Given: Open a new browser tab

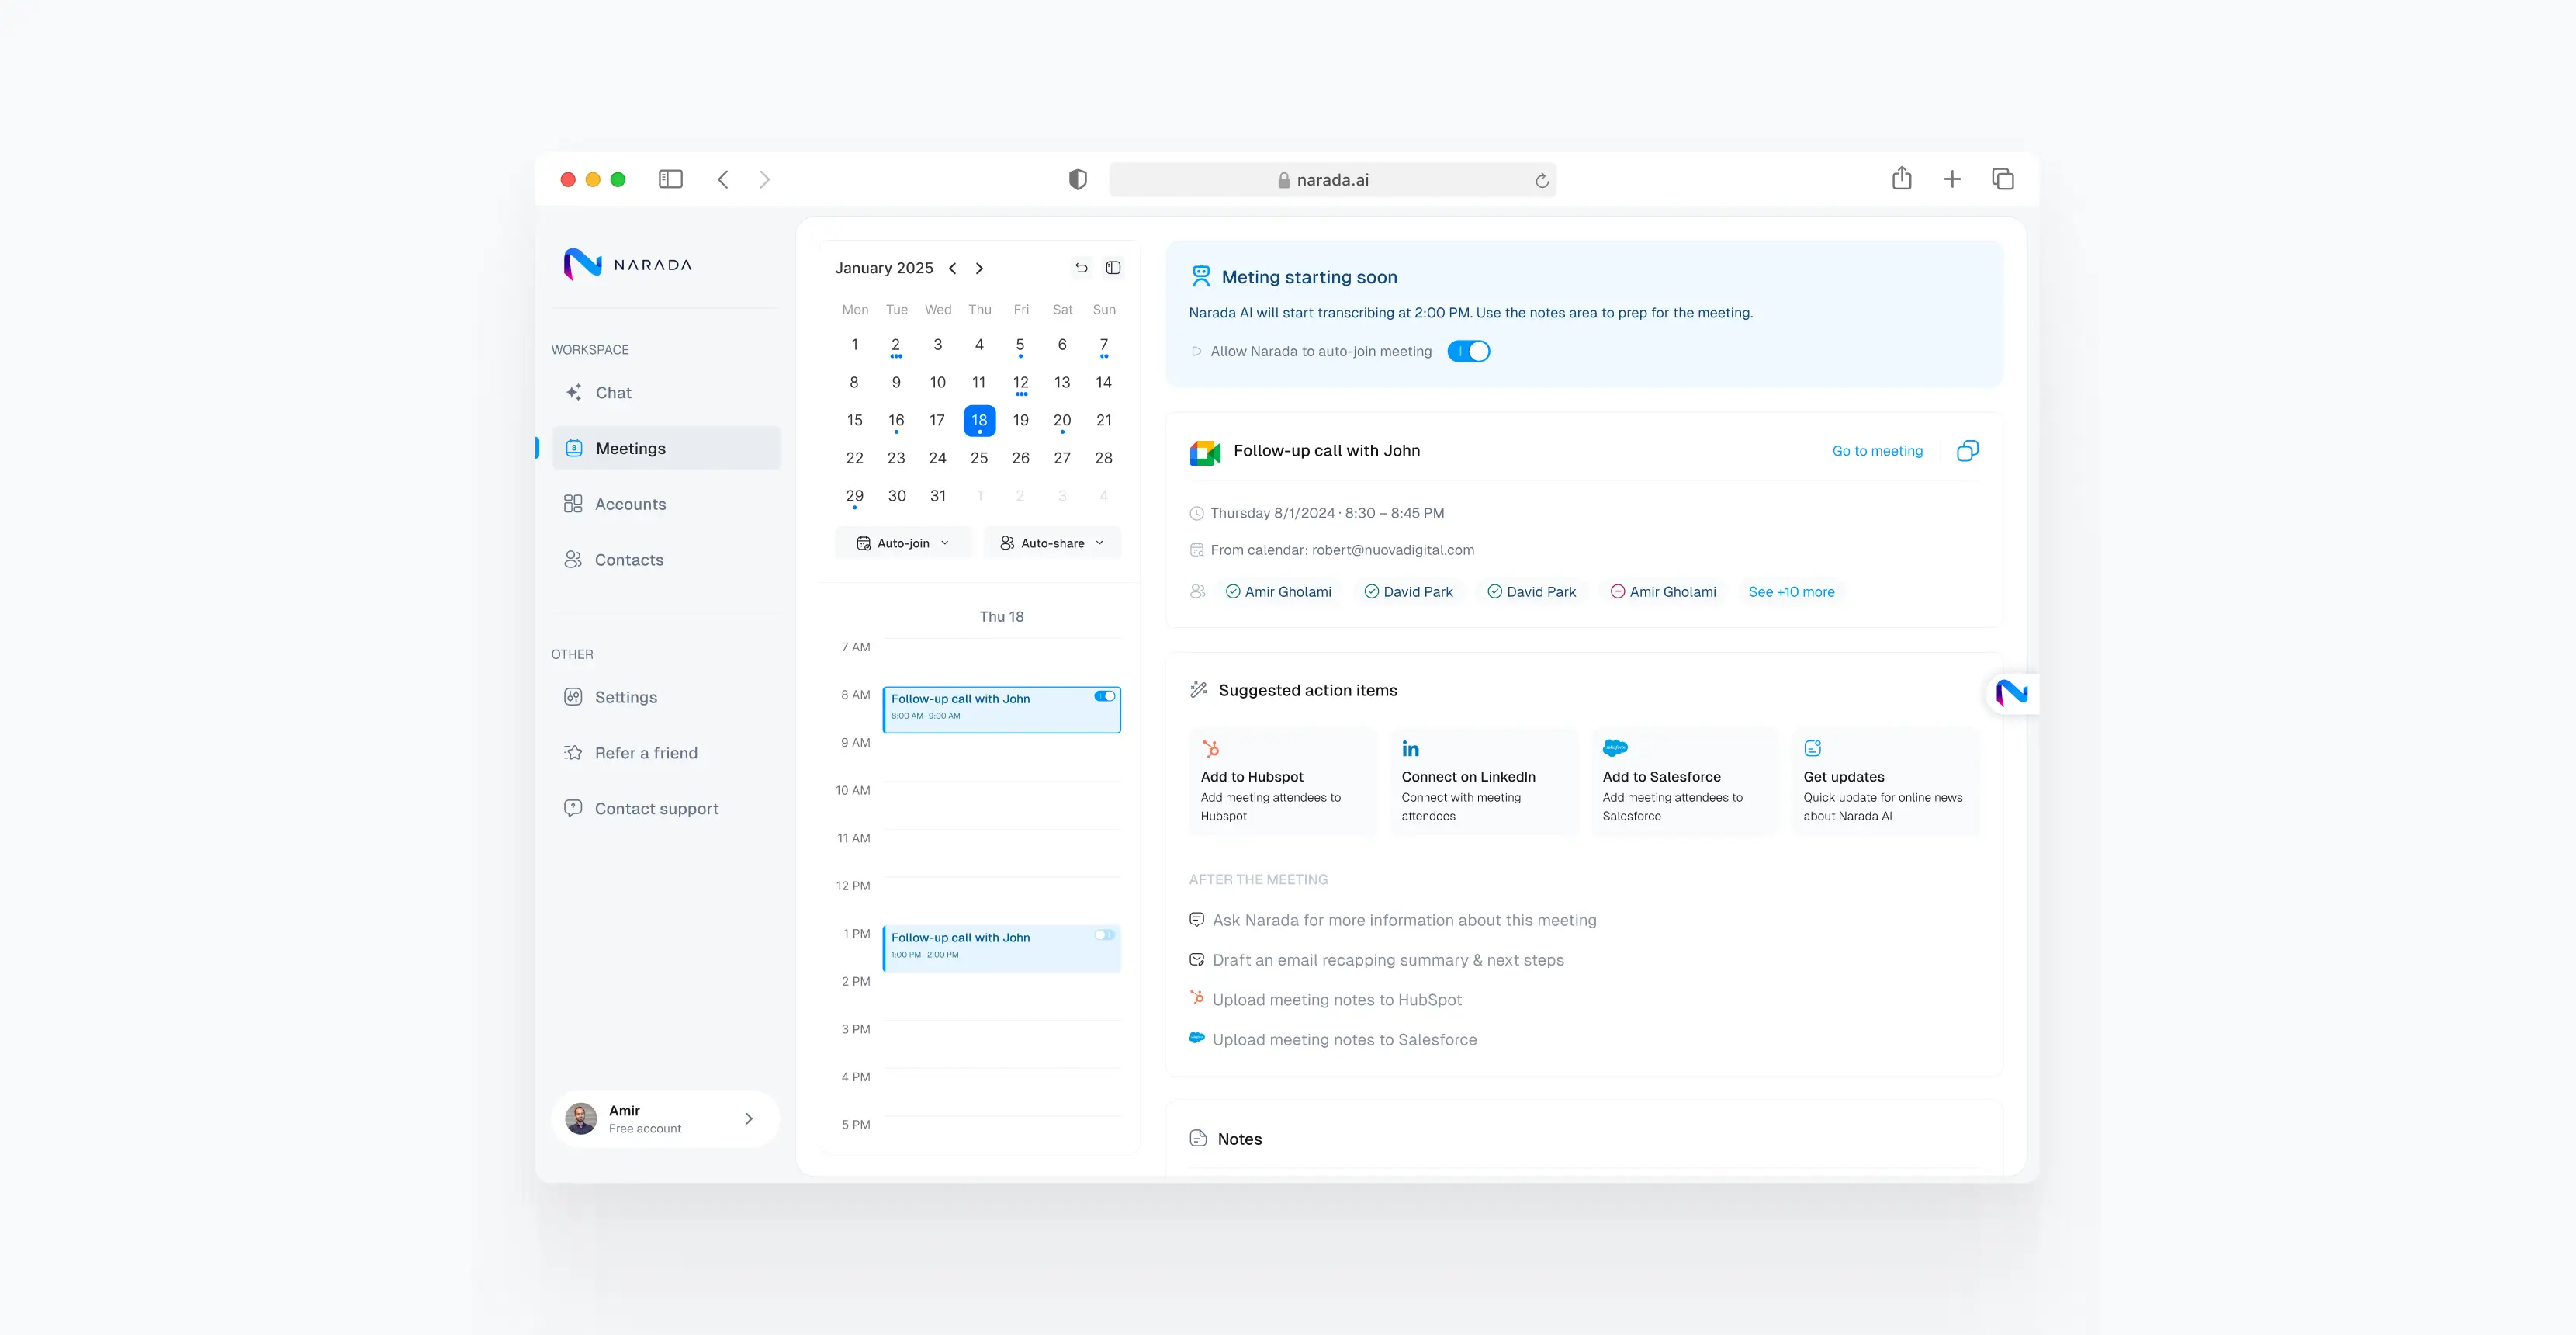Looking at the screenshot, I should coord(1951,179).
